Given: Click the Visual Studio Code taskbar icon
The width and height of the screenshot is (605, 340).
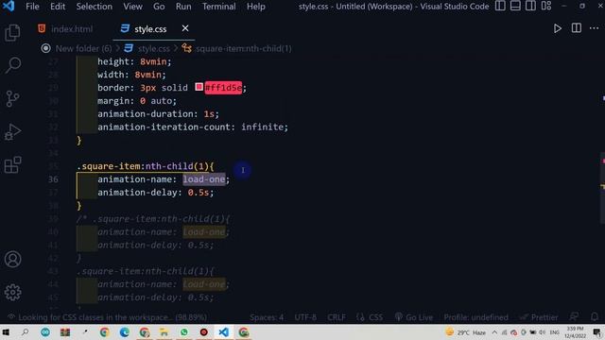Looking at the screenshot, I should pos(223,331).
